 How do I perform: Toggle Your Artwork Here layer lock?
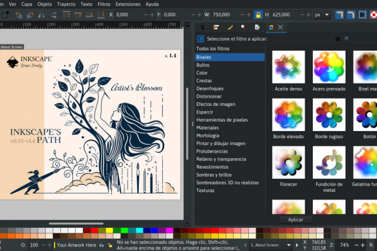click(x=110, y=245)
